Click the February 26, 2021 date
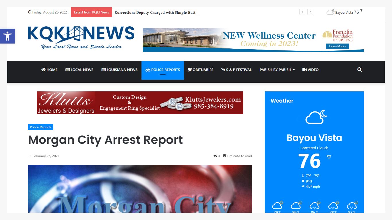The image size is (392, 220). 46,156
